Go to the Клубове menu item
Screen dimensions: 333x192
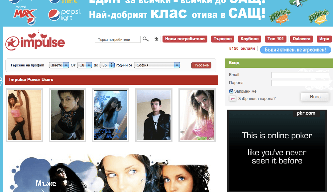250,39
